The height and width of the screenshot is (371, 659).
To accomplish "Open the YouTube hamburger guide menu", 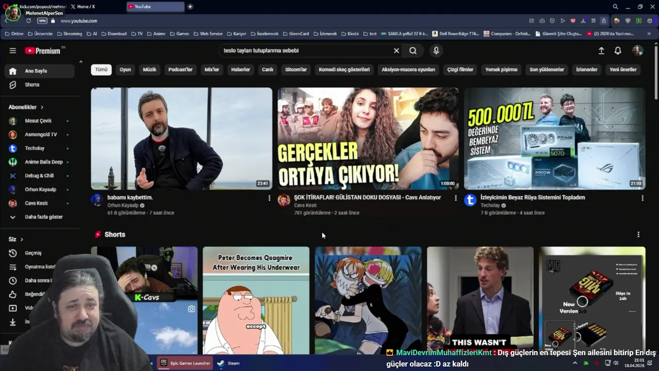I will [12, 50].
